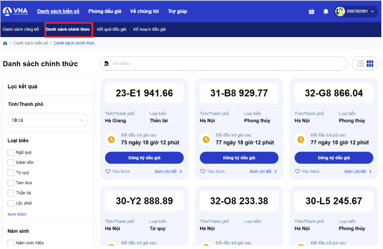Click clock icon on 23-E1 941.66 card

pyautogui.click(x=111, y=139)
